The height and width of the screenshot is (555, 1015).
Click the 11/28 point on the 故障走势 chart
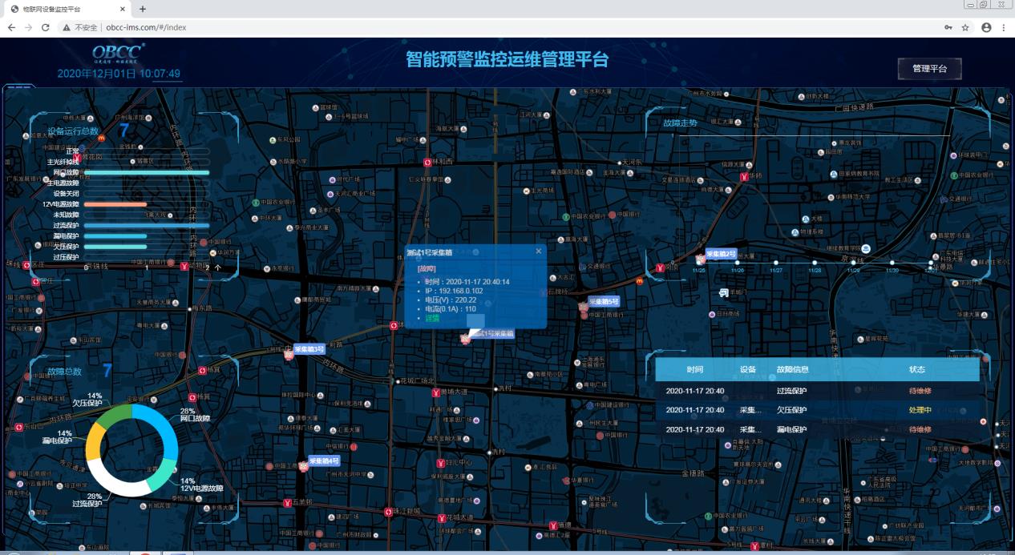[x=814, y=262]
